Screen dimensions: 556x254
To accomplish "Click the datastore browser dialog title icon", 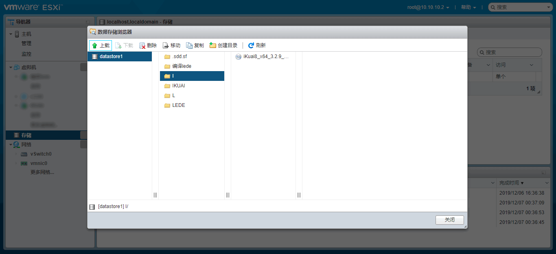I will 93,32.
